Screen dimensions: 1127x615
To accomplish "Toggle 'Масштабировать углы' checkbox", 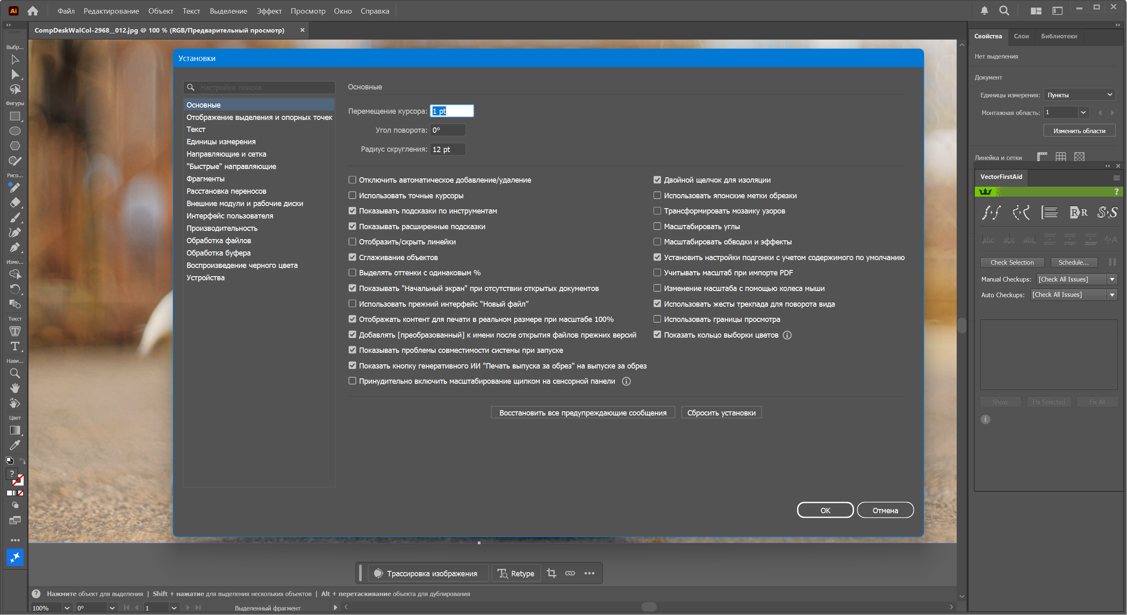I will pyautogui.click(x=657, y=226).
